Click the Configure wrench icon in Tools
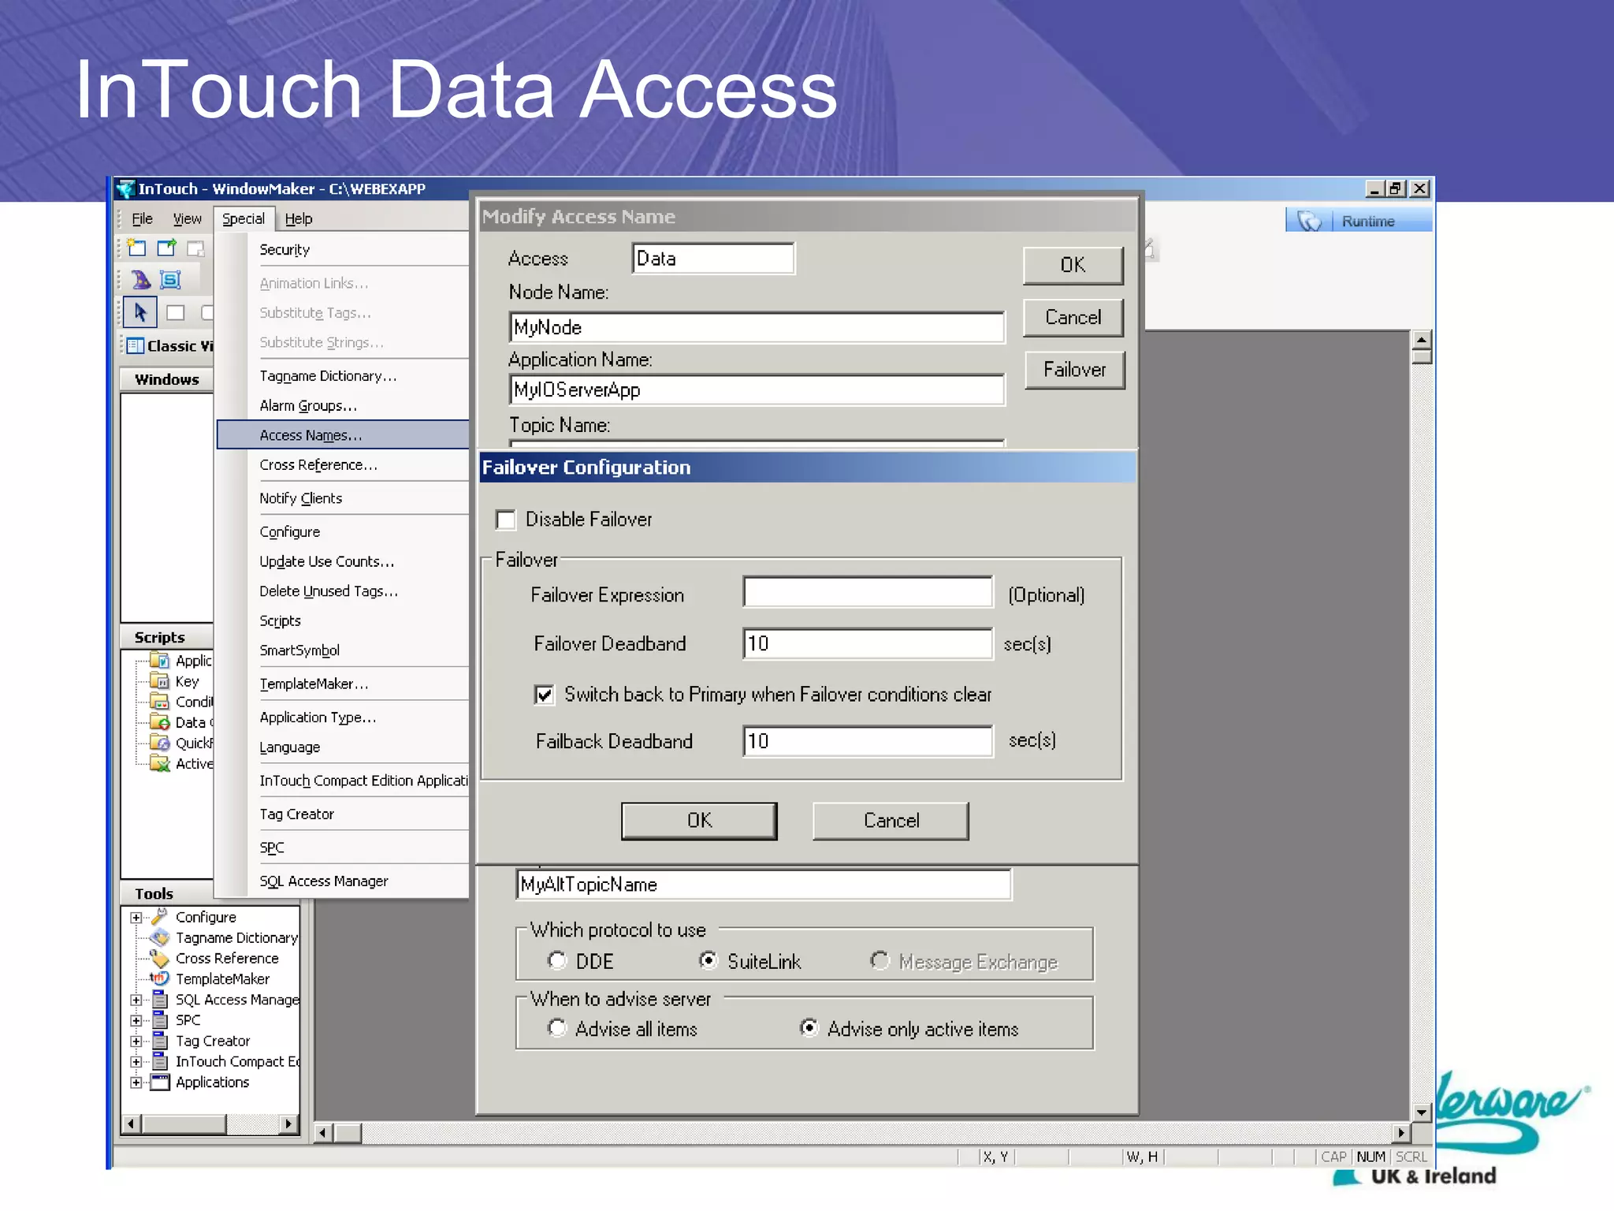 159,916
